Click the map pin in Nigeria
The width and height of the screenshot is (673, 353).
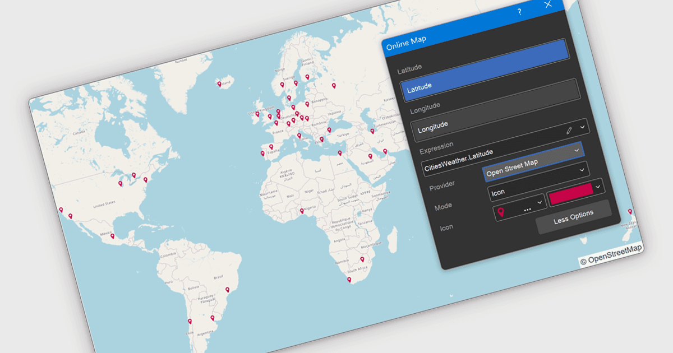(x=302, y=211)
